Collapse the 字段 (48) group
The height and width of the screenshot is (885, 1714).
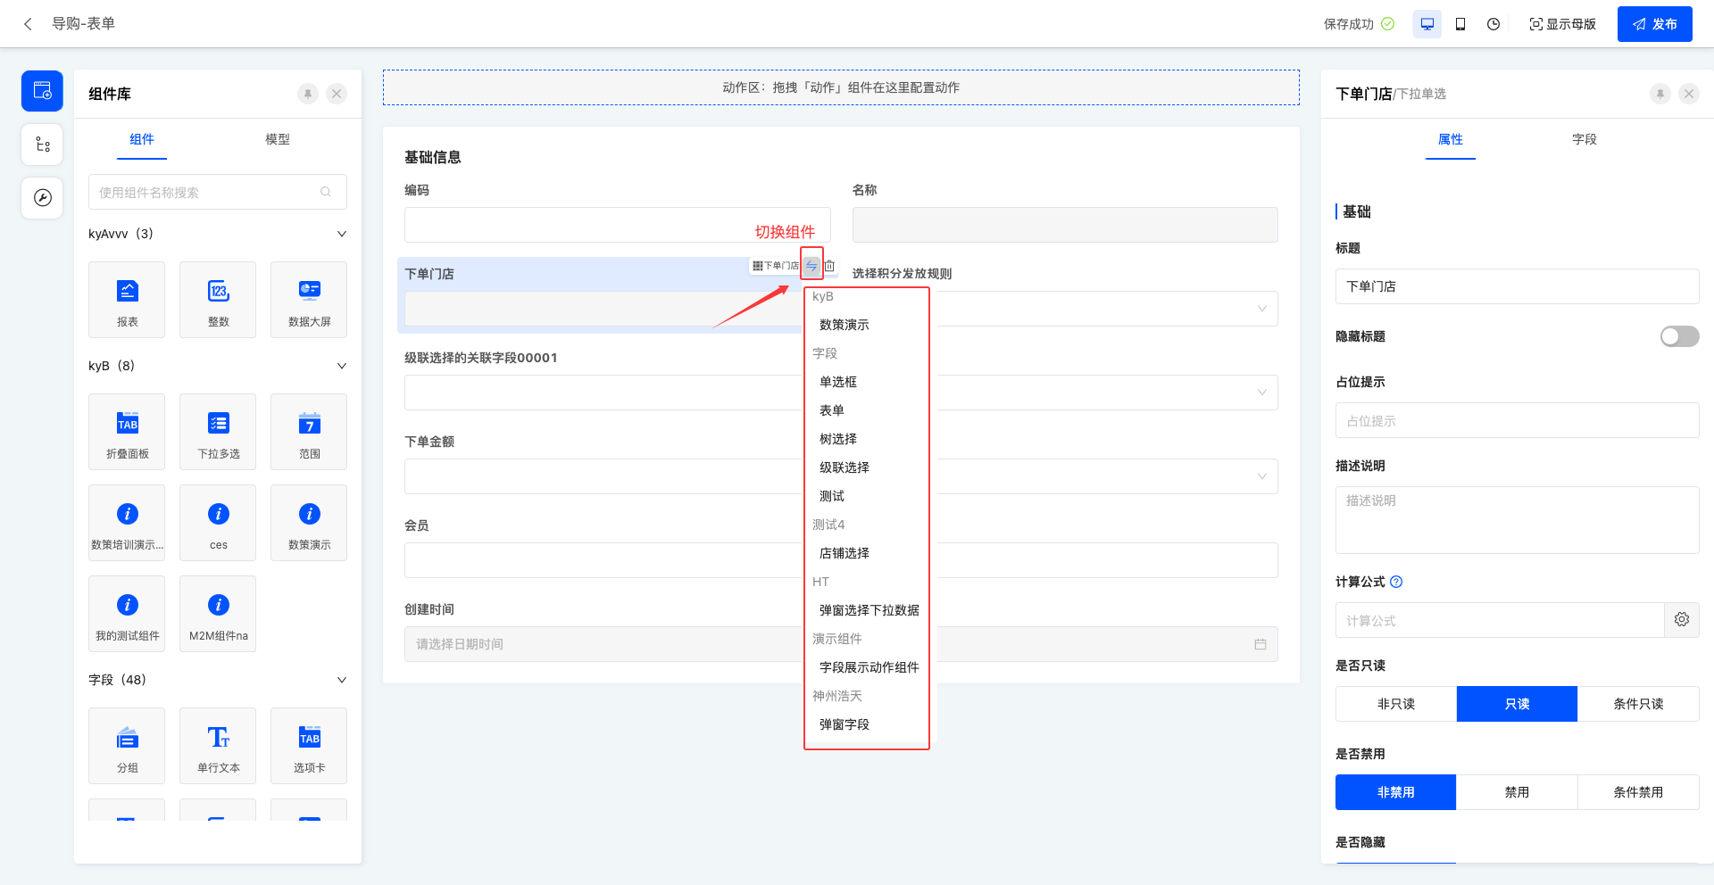point(341,680)
